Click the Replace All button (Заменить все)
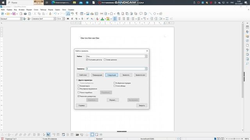Screen dimensions: 250x140 click(x=140, y=75)
